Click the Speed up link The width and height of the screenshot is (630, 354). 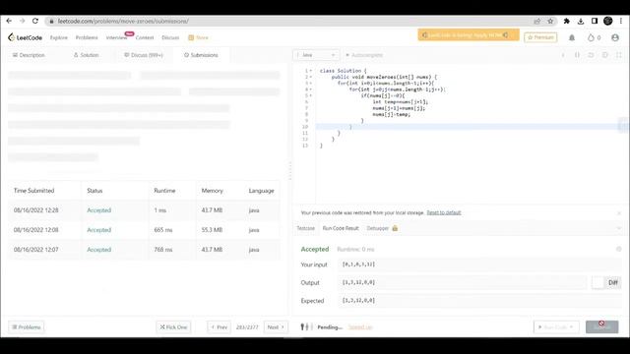360,327
